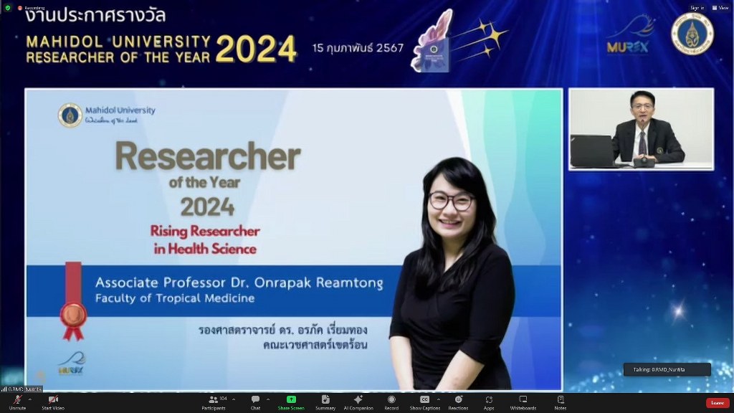Open Zoom Apps

489,402
